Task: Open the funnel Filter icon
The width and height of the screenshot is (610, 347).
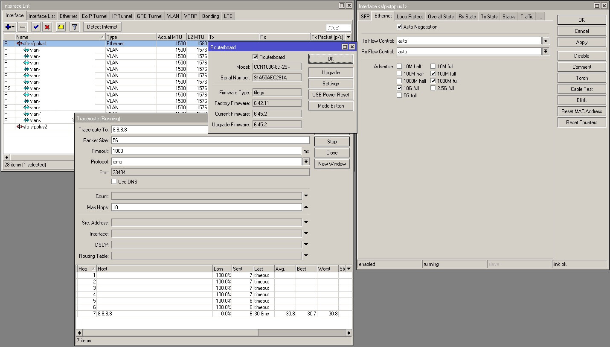Action: point(74,27)
